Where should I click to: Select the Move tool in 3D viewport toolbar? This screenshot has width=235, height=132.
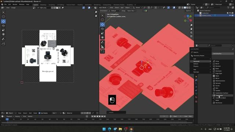point(102,25)
